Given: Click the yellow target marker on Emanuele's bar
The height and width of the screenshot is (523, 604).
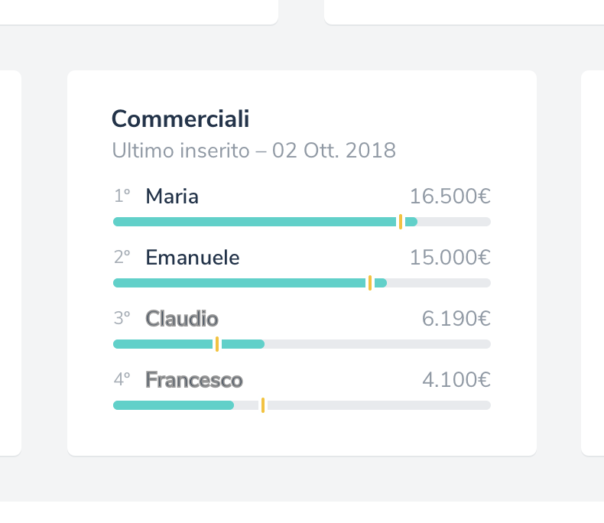Looking at the screenshot, I should (x=370, y=283).
